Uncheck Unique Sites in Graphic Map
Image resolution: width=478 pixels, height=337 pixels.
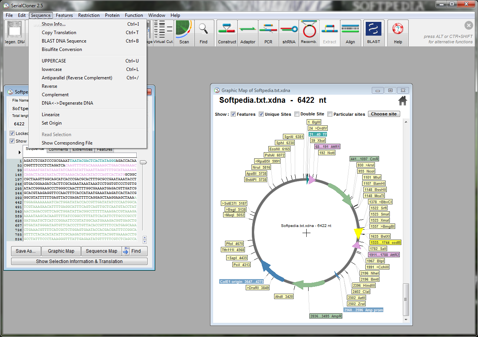261,114
